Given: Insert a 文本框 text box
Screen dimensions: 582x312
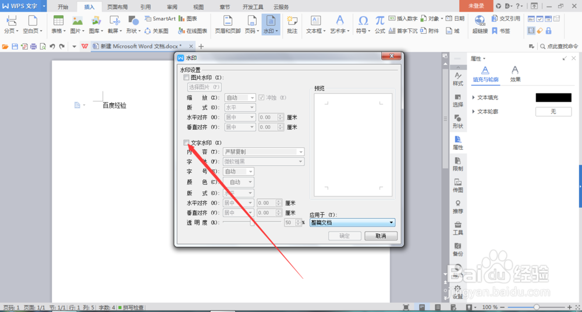Looking at the screenshot, I should click(316, 25).
